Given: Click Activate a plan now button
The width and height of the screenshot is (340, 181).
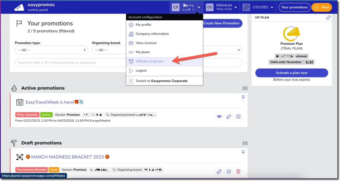Looking at the screenshot, I should [292, 73].
